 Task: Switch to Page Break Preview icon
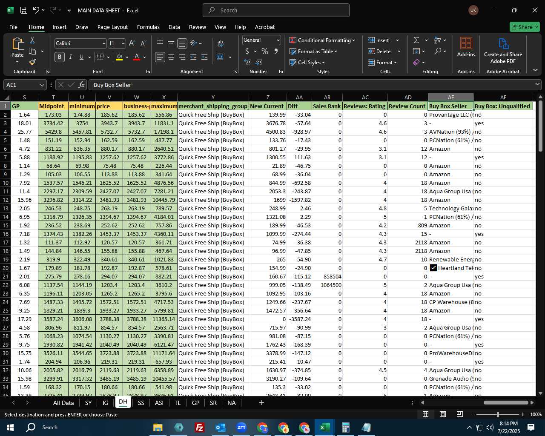click(460, 414)
